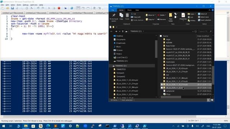Image resolution: width=230 pixels, height=129 pixels.
Task: Open Quick Access Toolbar customize dropdown
Action: (x=116, y=27)
